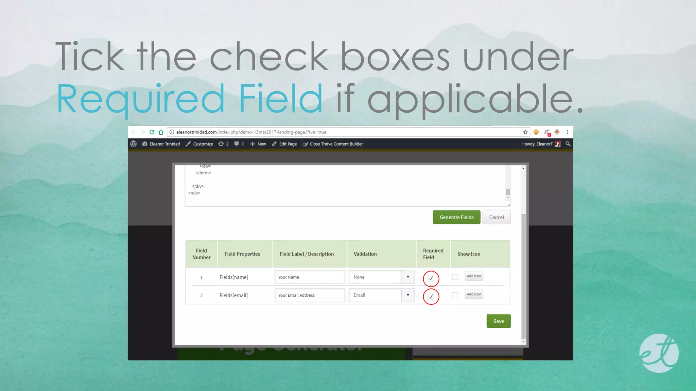Click the Field Properties column header
Screen dimensions: 696x391
pos(245,254)
